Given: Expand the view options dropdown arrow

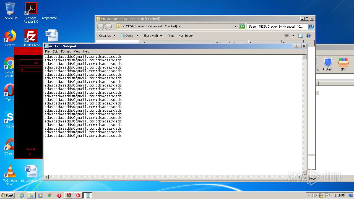Looking at the screenshot, I should (x=293, y=36).
